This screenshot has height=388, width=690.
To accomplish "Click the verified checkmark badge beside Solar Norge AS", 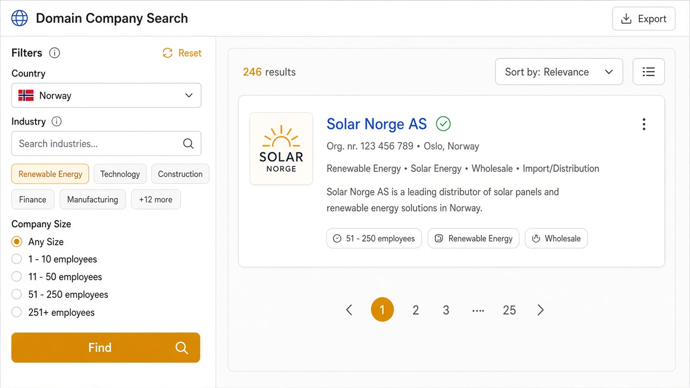I will click(x=443, y=124).
